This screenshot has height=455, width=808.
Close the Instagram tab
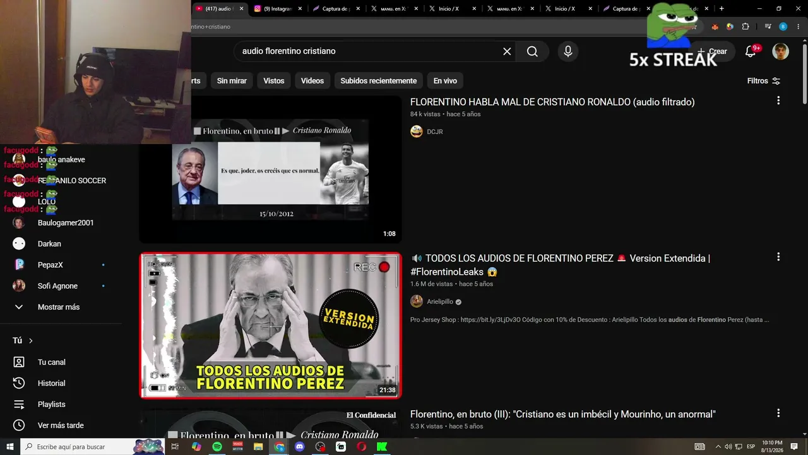click(300, 9)
